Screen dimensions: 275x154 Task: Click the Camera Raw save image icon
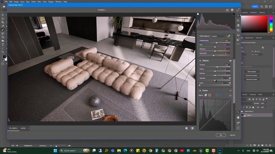coord(227,10)
